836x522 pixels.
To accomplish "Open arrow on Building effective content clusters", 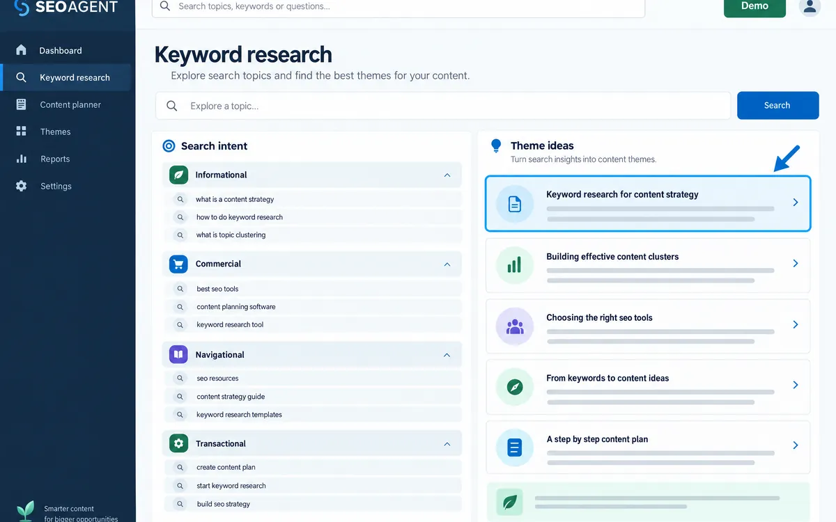I will (796, 264).
